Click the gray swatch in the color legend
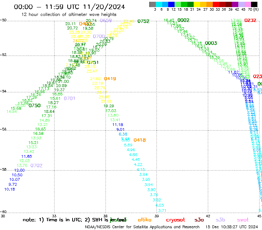 153,4
